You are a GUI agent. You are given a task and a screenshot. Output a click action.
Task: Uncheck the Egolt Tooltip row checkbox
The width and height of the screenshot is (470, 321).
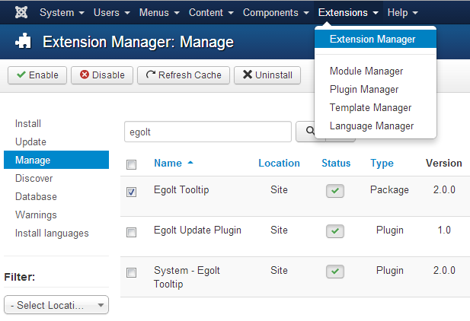pyautogui.click(x=131, y=192)
